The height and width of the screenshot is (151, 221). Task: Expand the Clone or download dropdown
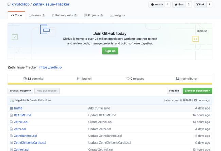point(198,91)
